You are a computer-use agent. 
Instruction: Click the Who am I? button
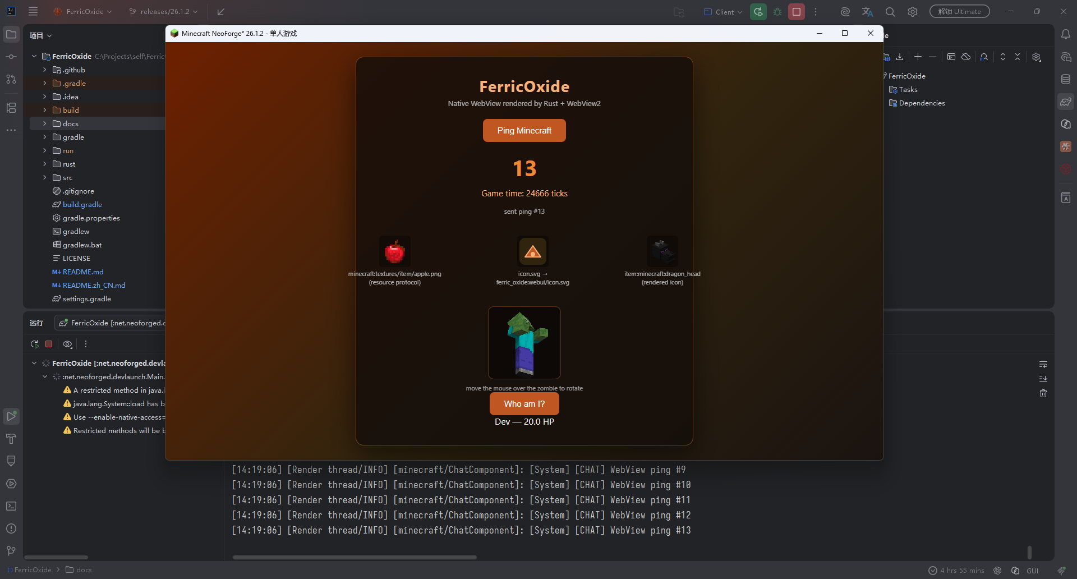(x=524, y=404)
